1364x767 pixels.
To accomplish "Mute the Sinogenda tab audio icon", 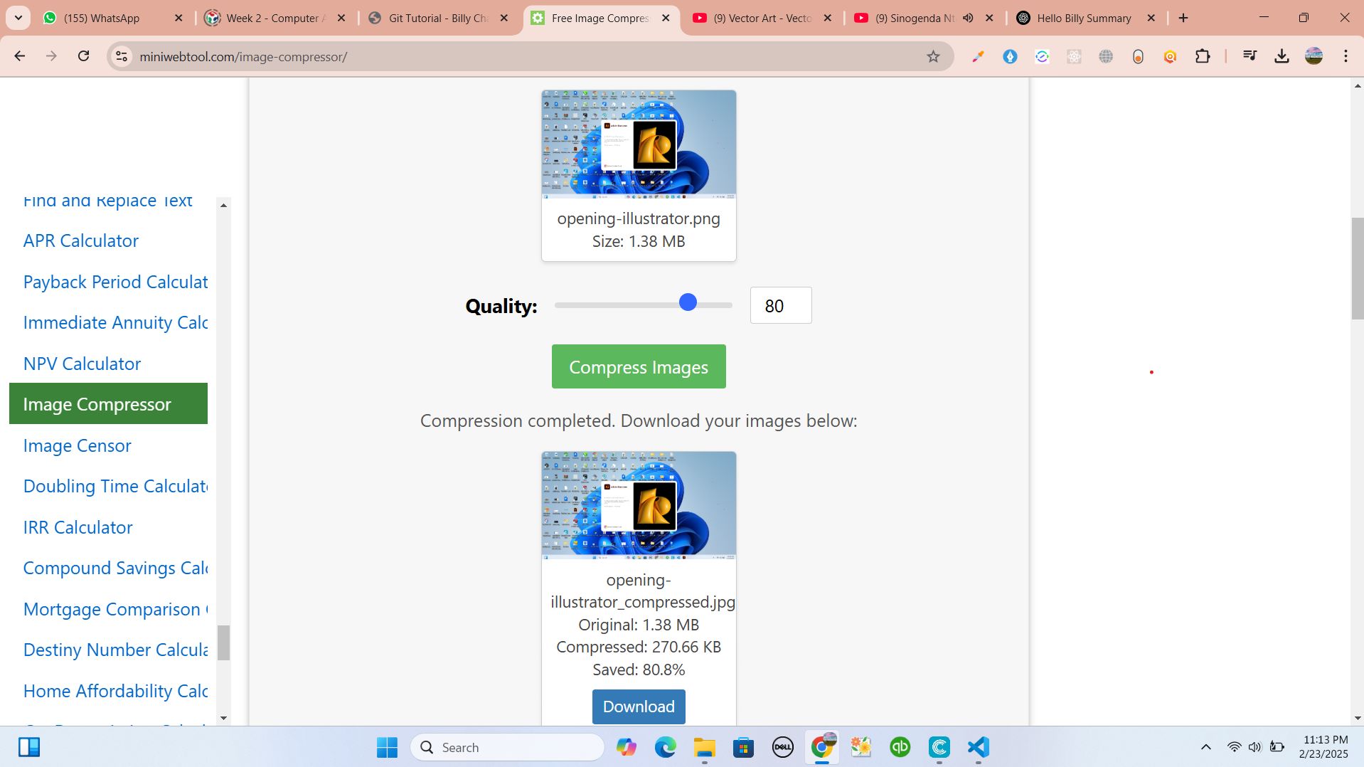I will [x=968, y=18].
